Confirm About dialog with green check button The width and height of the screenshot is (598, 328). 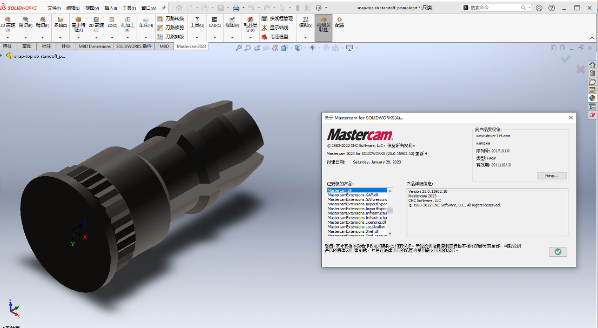point(558,252)
